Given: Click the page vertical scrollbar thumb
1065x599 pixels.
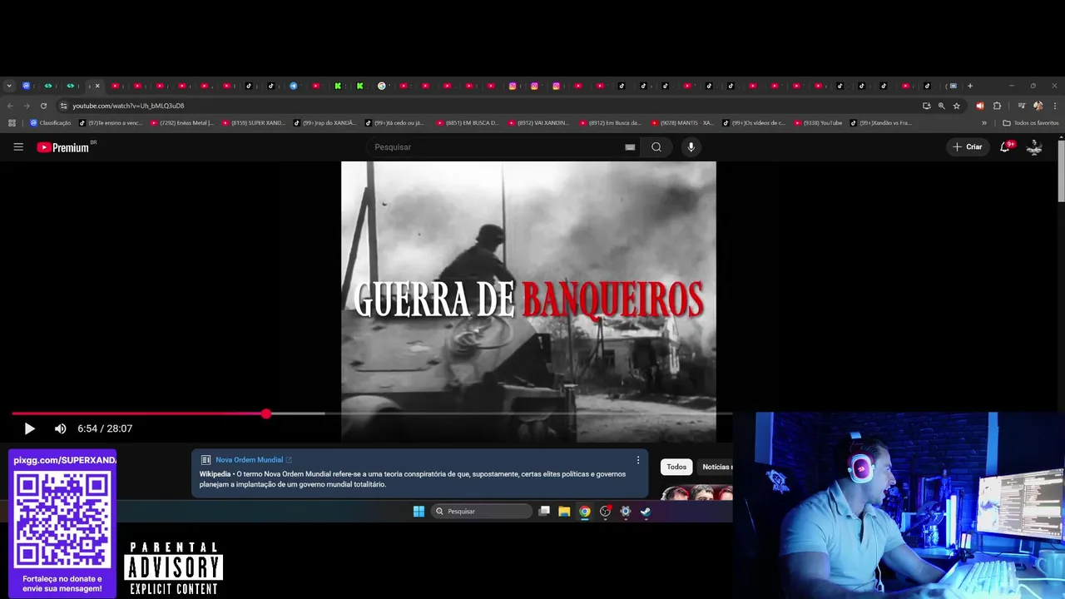Looking at the screenshot, I should point(1061,171).
